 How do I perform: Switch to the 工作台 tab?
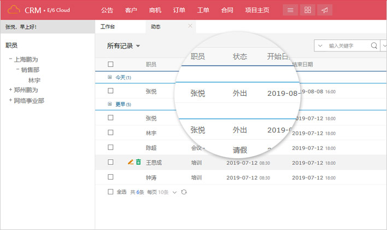tap(108, 26)
